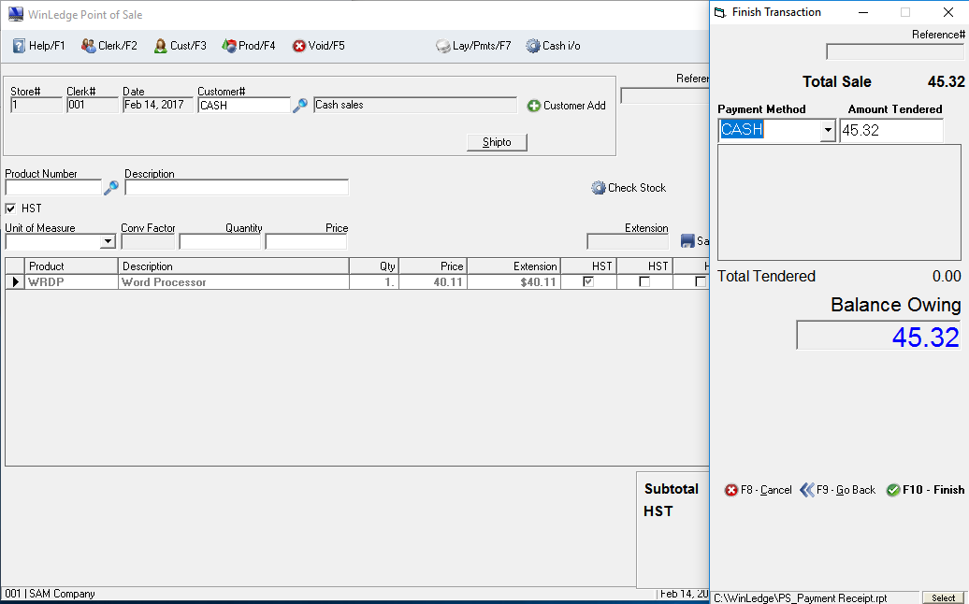Search customers with magnifier next to Customer#

point(300,106)
